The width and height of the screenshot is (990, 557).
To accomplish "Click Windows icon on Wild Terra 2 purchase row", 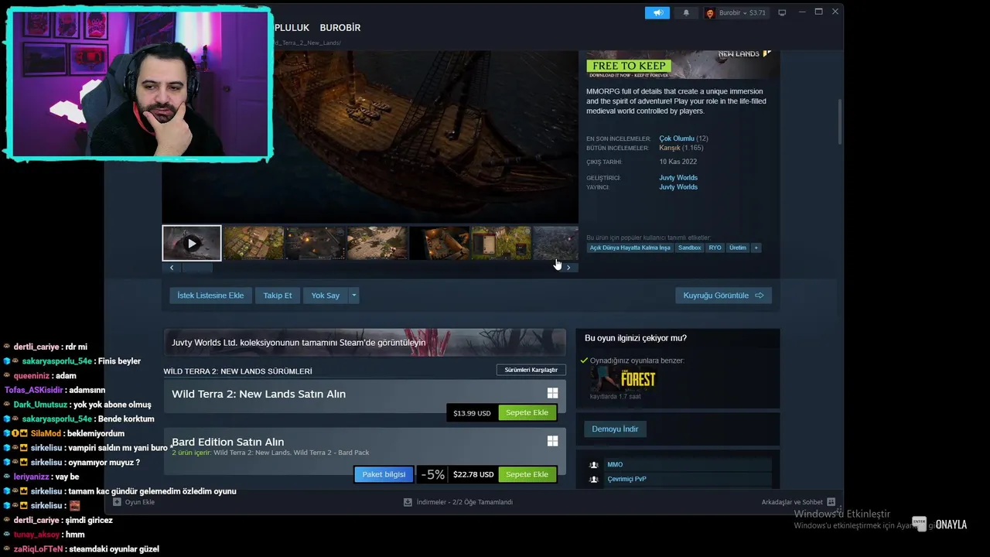I will pos(552,393).
